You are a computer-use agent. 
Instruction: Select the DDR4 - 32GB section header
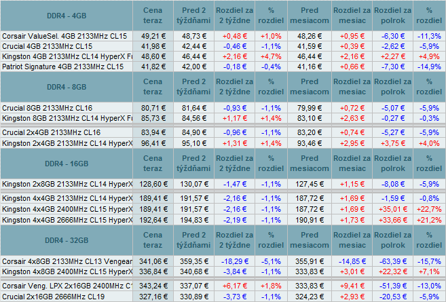[x=67, y=240]
